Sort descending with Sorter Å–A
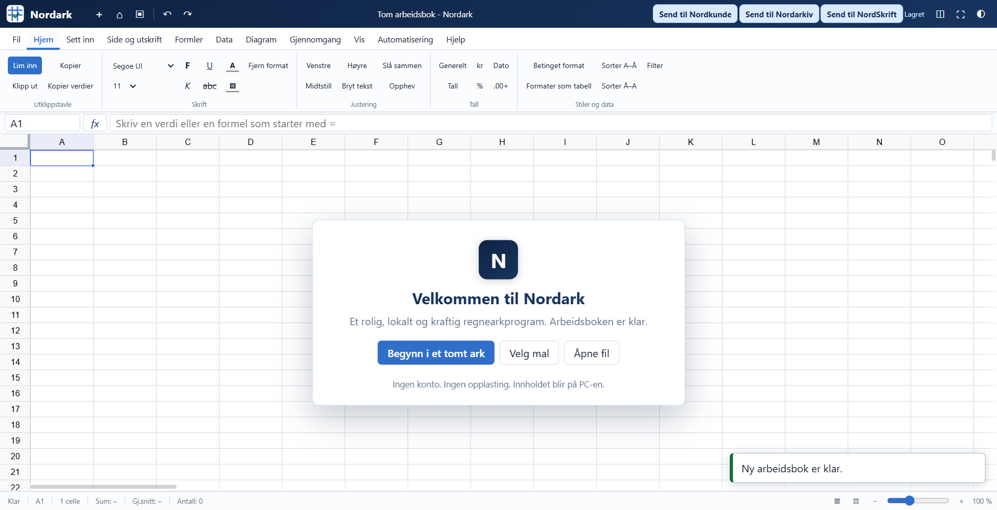Screen dimensions: 997x510 tap(619, 86)
